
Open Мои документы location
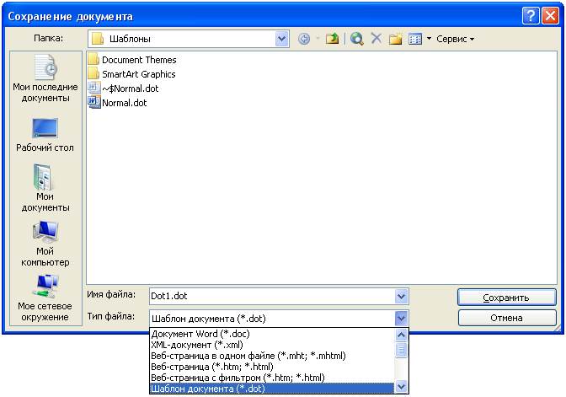pos(45,188)
